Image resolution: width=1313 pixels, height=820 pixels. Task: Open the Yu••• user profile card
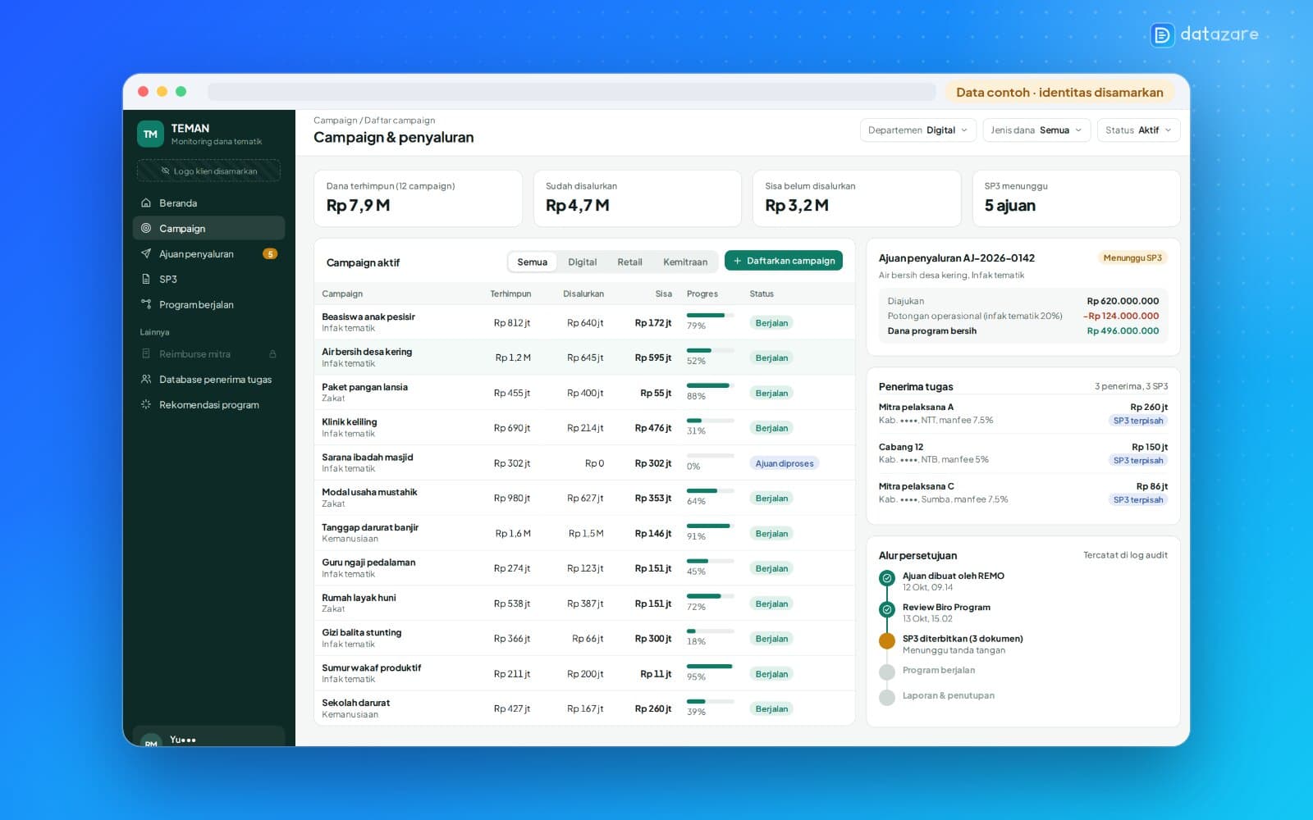pyautogui.click(x=208, y=736)
